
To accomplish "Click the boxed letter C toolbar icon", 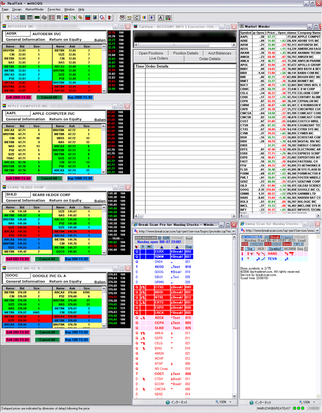I will pos(137,17).
